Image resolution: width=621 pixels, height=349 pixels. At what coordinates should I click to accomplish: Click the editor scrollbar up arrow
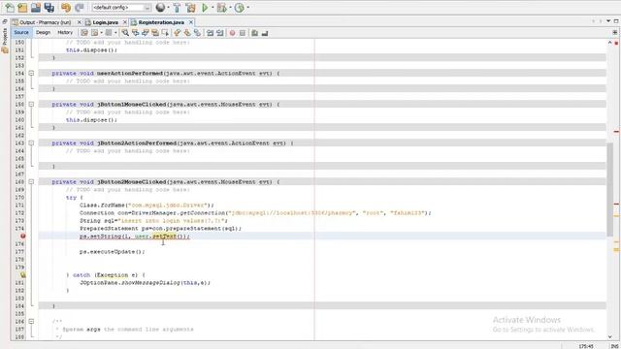click(610, 43)
